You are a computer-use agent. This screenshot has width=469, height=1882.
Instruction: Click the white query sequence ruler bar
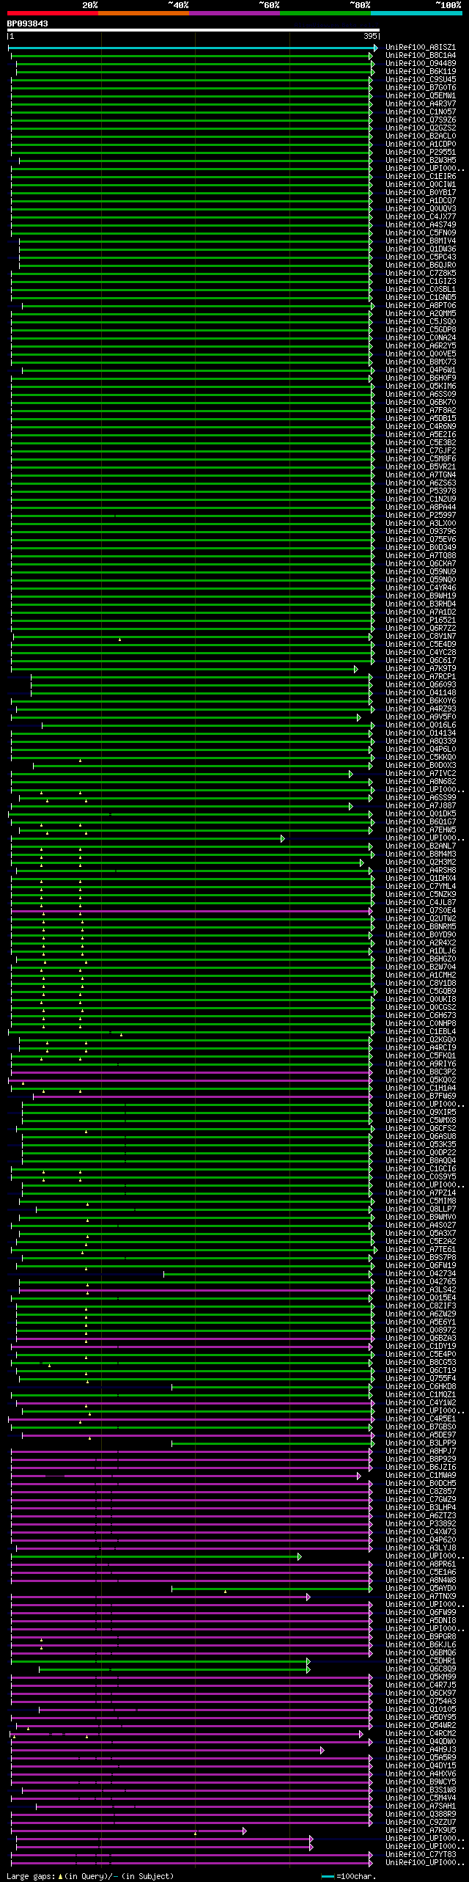coord(193,31)
